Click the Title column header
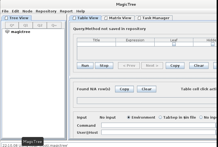Viewport: 218px width, 147px height. [96, 40]
